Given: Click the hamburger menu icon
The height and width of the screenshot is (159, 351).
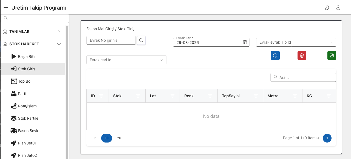Looking at the screenshot, I should pyautogui.click(x=6, y=8).
